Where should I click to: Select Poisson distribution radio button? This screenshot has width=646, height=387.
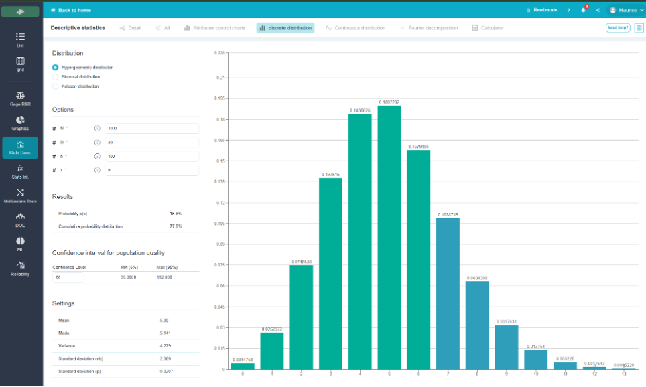[x=55, y=86]
